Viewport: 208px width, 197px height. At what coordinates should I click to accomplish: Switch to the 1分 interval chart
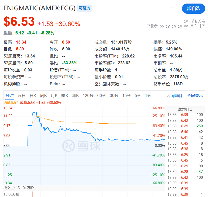point(148,95)
